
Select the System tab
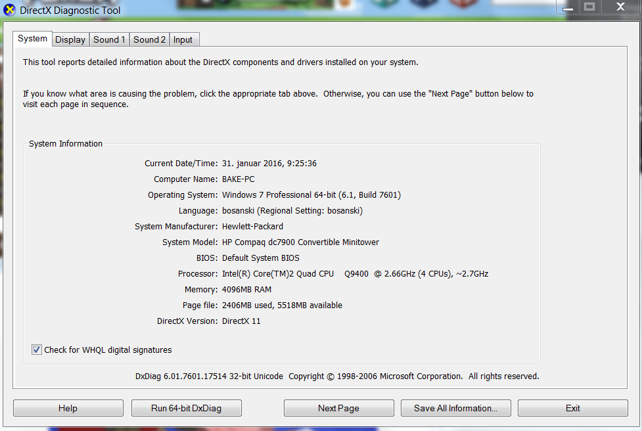(x=32, y=39)
